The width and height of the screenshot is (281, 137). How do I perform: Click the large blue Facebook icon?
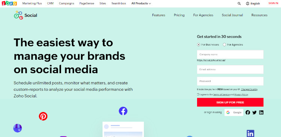pos(123,111)
